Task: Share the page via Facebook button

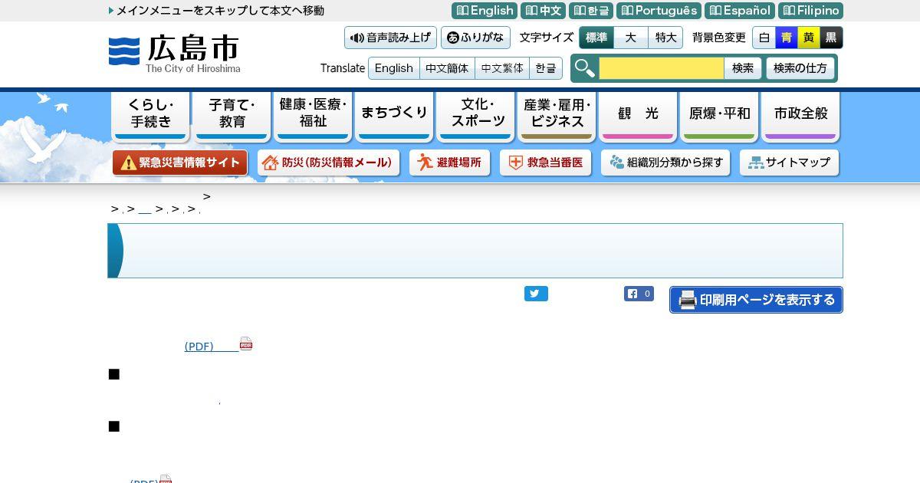Action: pos(639,294)
